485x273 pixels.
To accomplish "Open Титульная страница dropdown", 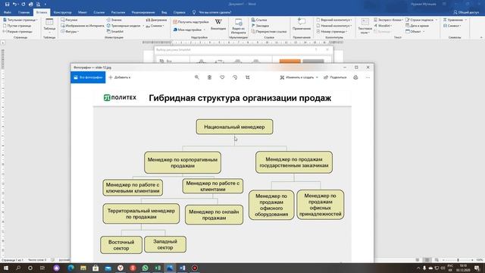I will tap(20, 20).
